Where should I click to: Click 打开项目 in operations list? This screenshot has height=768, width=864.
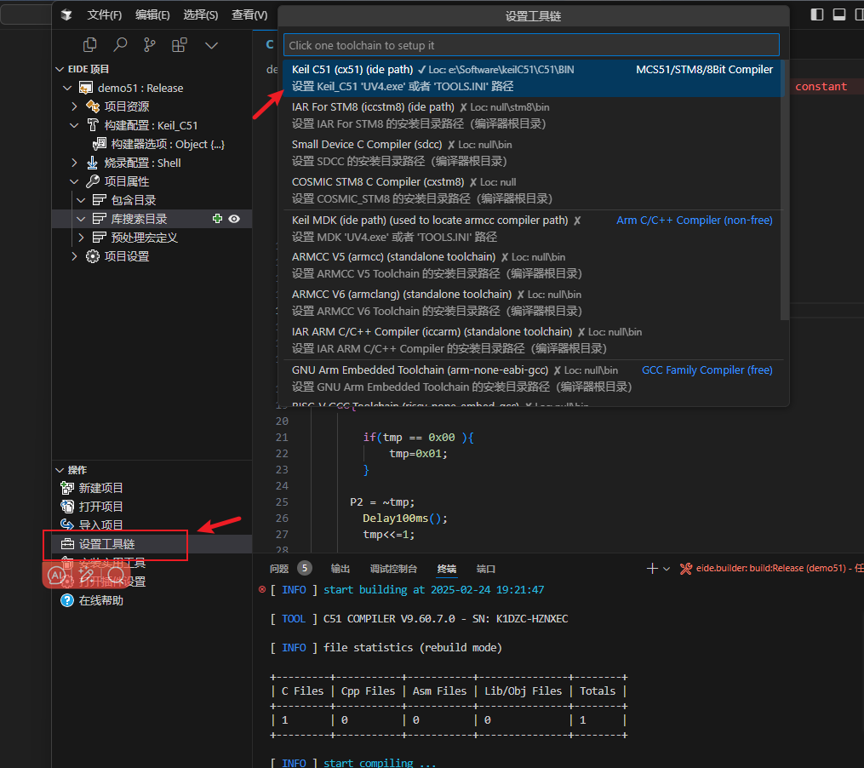pos(100,507)
